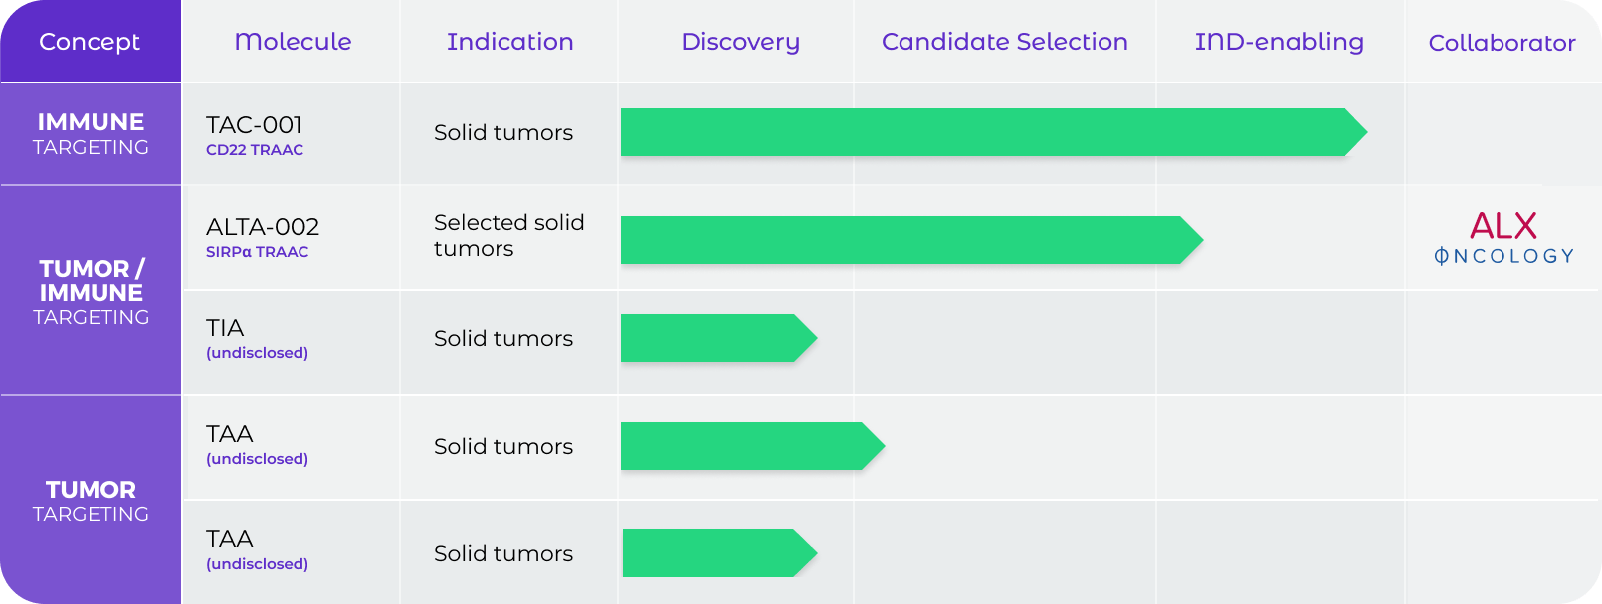Click the SIRPα TRAAC label

(257, 252)
